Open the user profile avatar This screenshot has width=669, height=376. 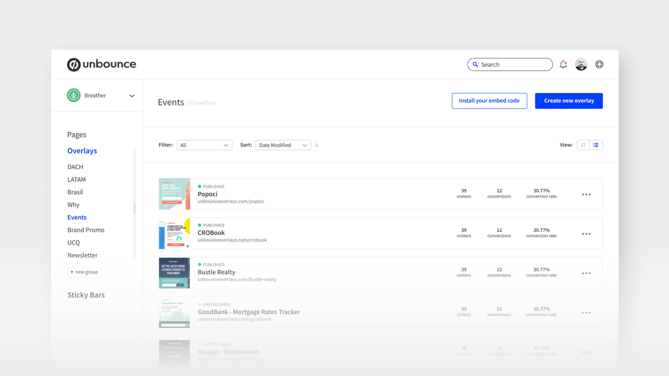coord(581,64)
